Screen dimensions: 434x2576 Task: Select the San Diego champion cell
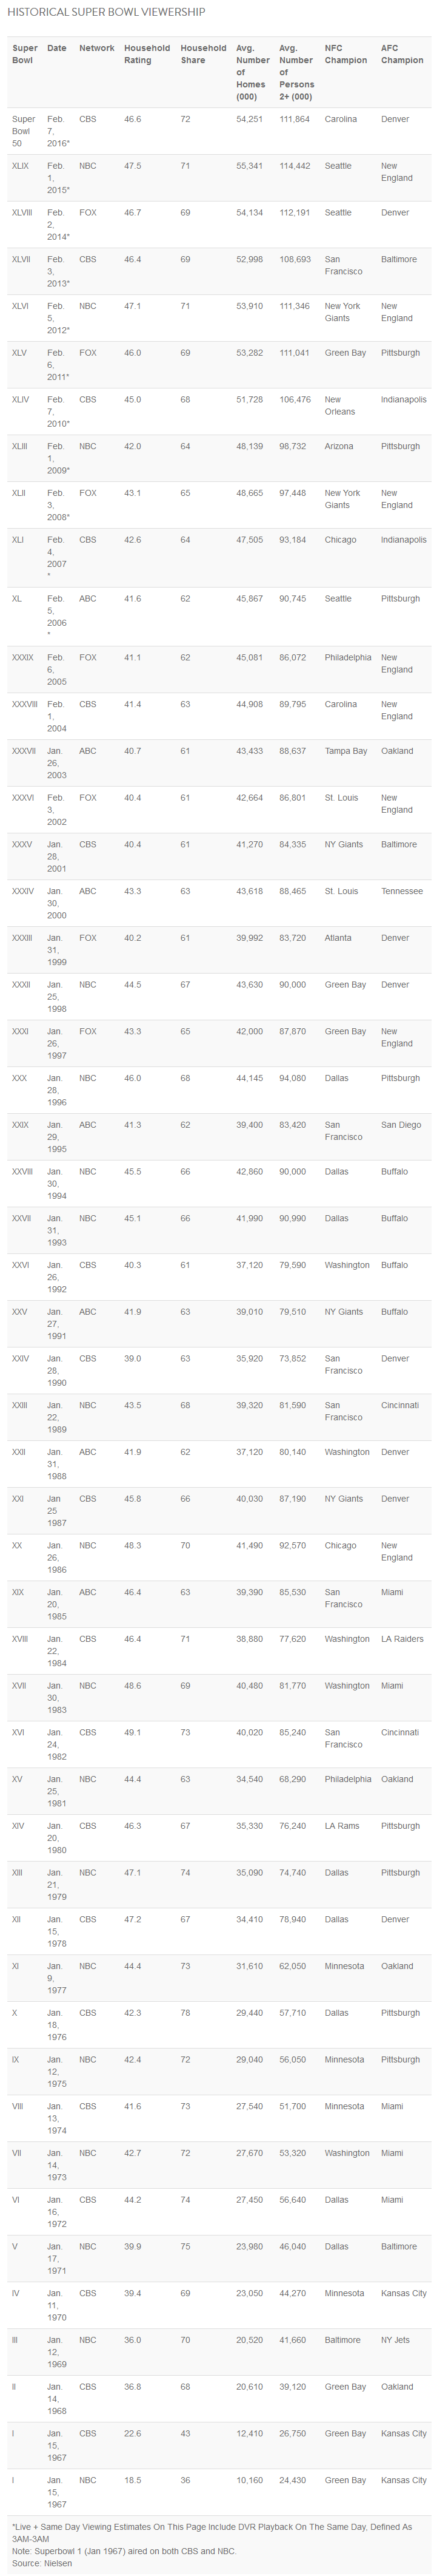pos(401,1125)
